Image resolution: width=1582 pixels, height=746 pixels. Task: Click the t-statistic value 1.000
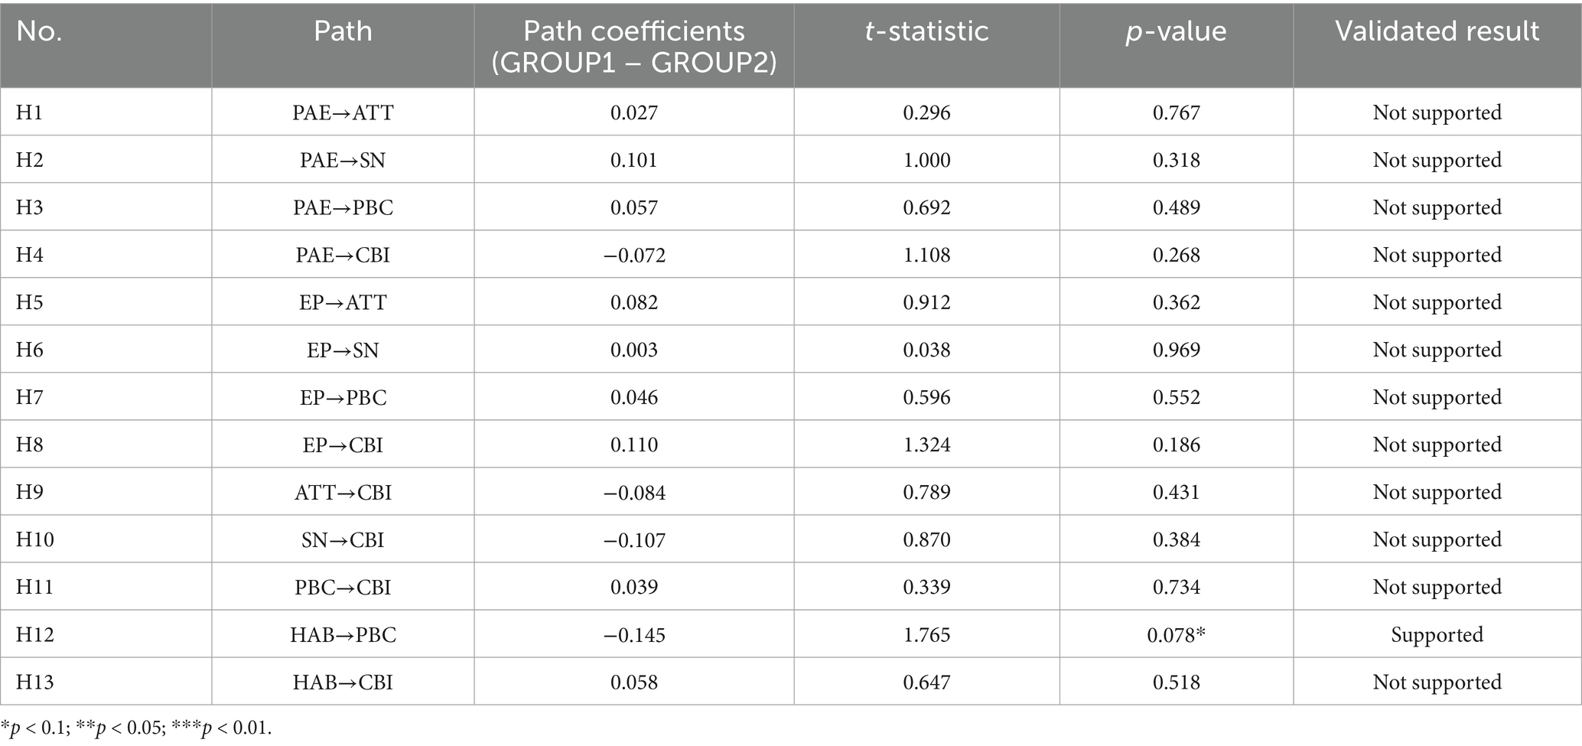[x=926, y=160]
